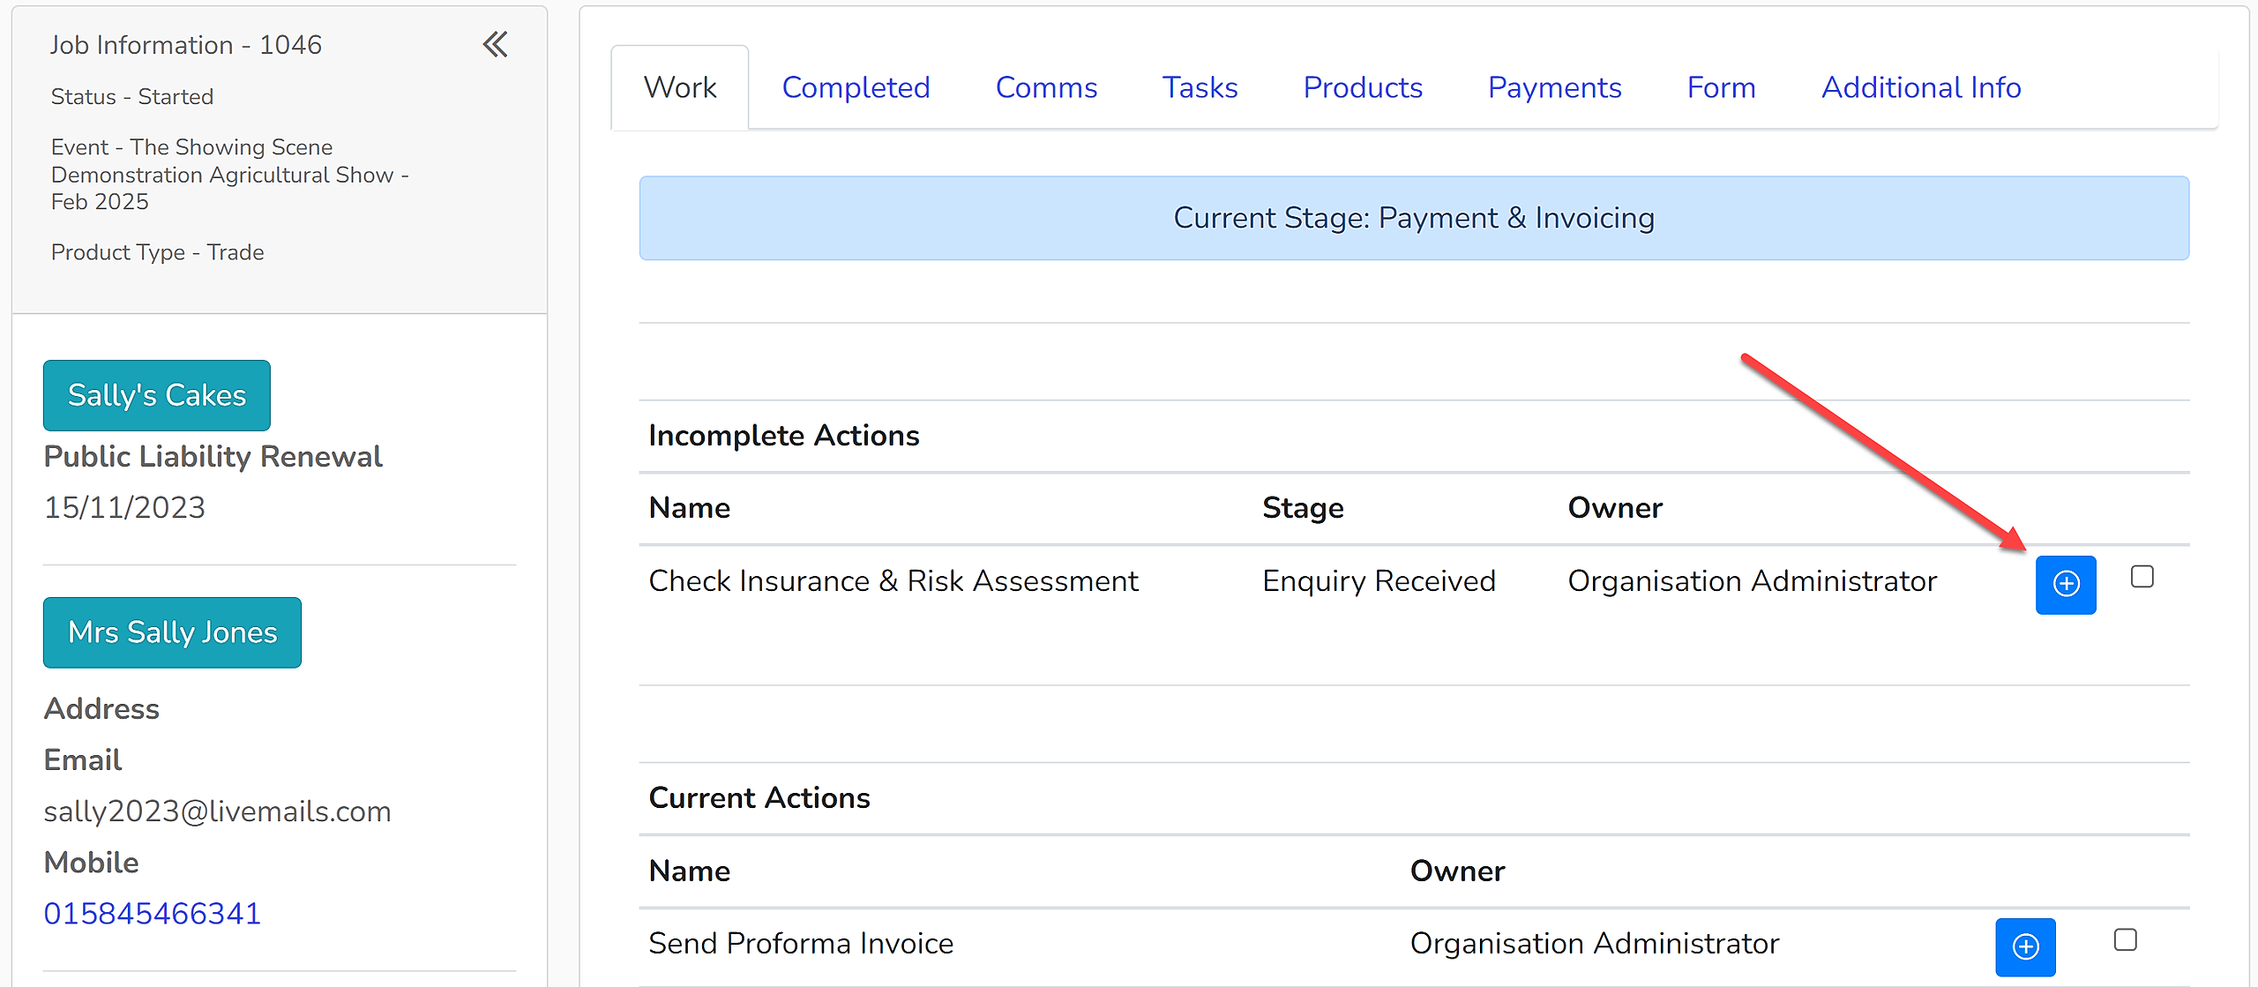This screenshot has height=987, width=2258.
Task: Tick checkbox for Send Proforma Invoice
Action: 2126,939
